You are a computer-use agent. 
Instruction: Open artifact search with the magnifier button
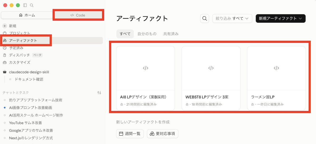(x=204, y=18)
